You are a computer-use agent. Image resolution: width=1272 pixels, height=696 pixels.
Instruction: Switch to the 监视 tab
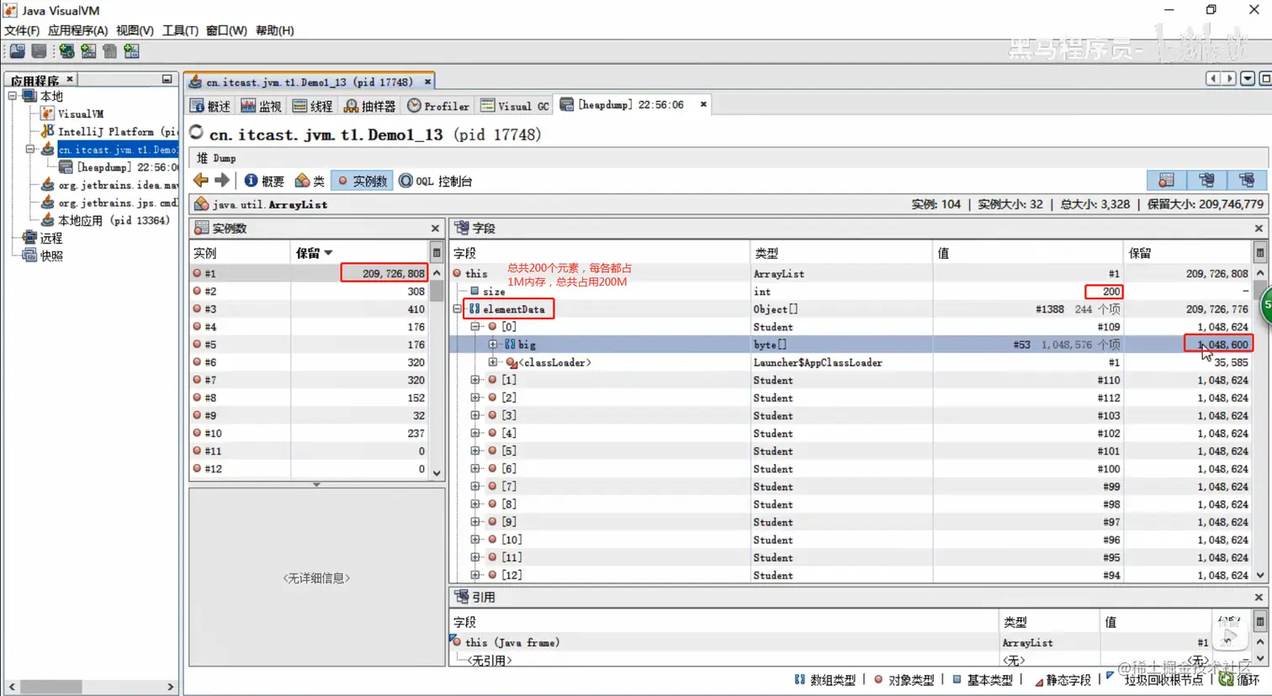click(261, 106)
